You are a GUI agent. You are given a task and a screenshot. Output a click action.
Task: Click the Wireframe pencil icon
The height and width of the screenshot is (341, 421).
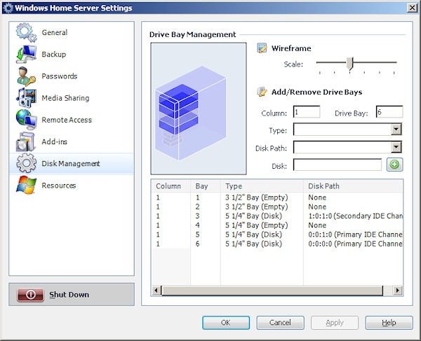click(262, 48)
